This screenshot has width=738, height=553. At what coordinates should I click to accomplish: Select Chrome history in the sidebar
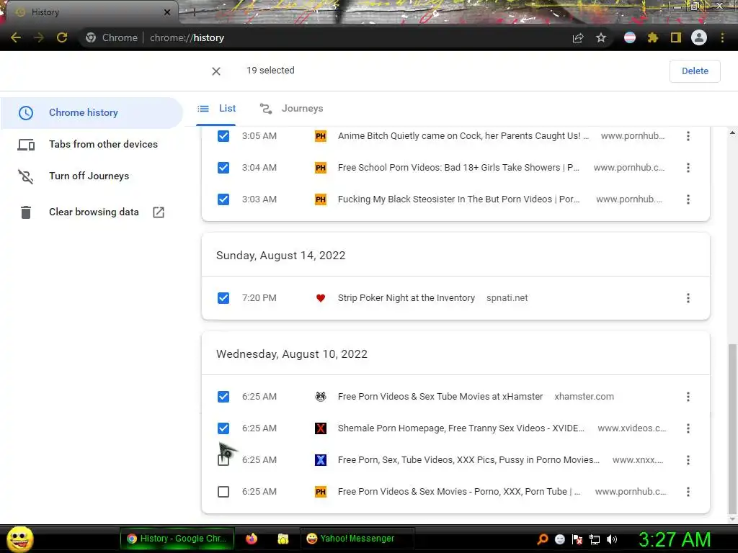[92, 113]
